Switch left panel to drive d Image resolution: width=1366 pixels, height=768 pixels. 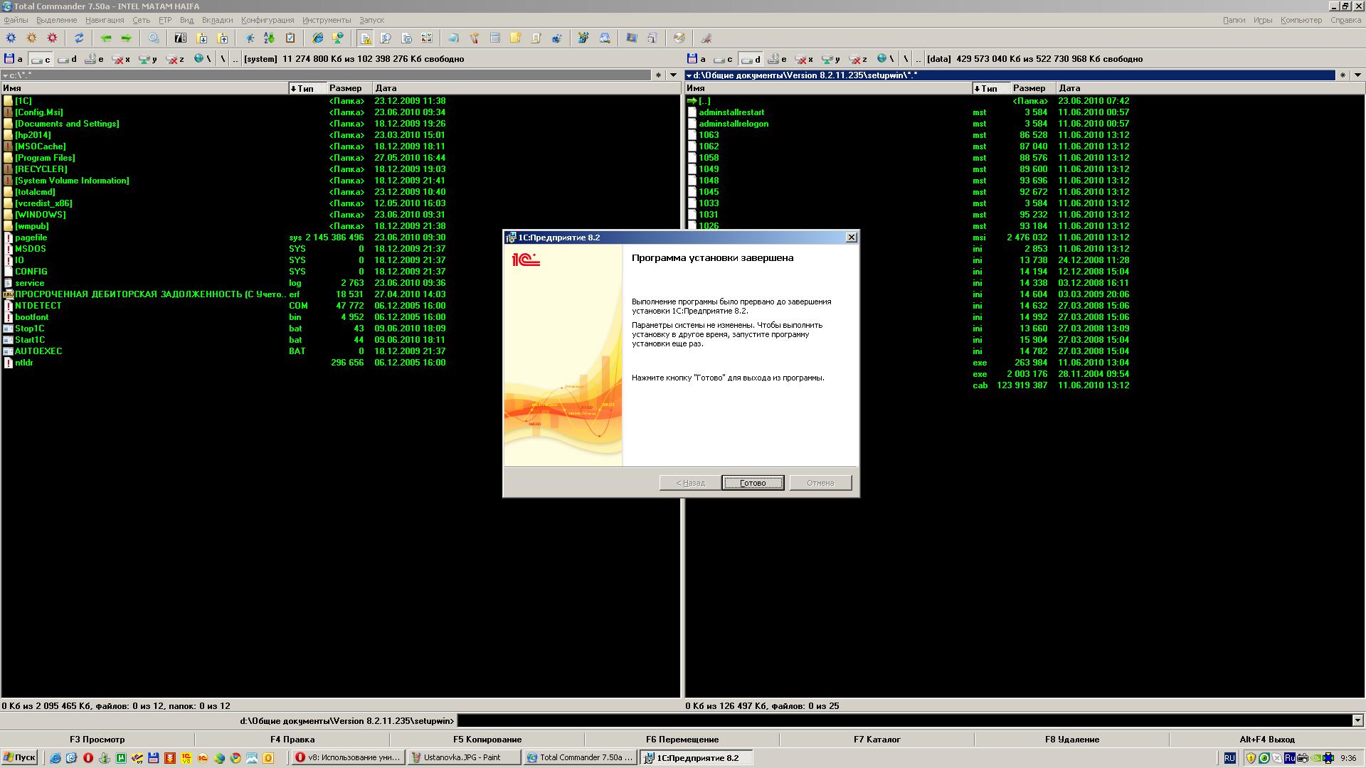(68, 59)
